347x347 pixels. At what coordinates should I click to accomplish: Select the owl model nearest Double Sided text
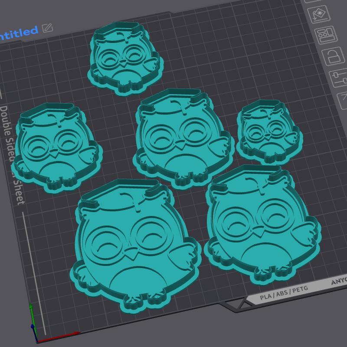pyautogui.click(x=56, y=147)
